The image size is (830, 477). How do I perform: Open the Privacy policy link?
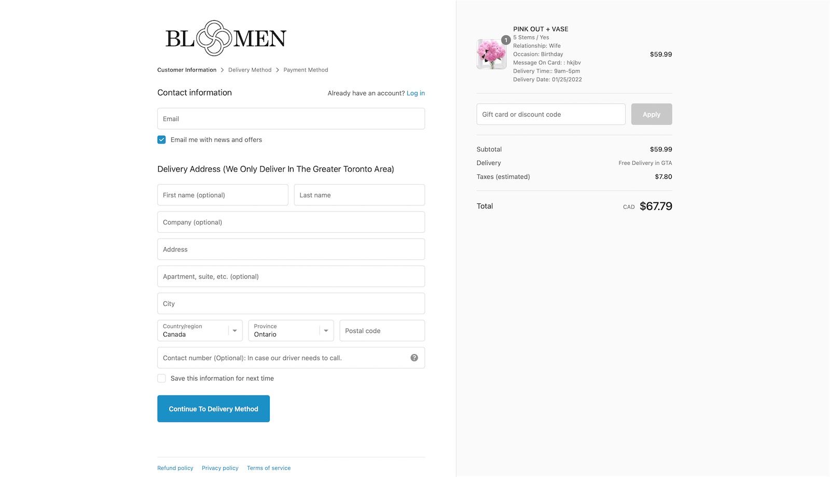point(220,468)
